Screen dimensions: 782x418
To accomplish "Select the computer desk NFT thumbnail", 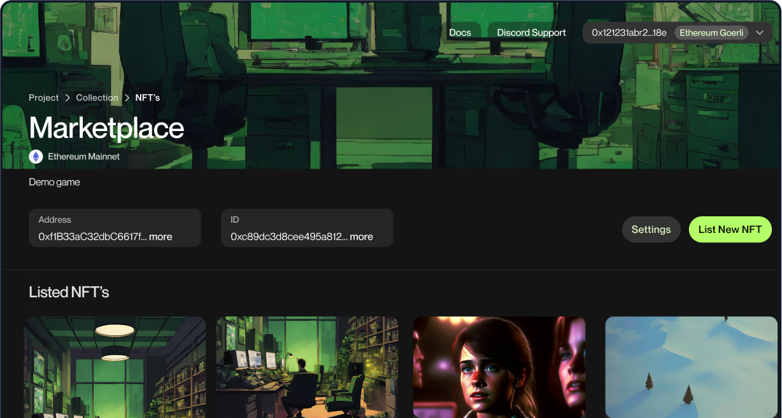I will coord(307,367).
